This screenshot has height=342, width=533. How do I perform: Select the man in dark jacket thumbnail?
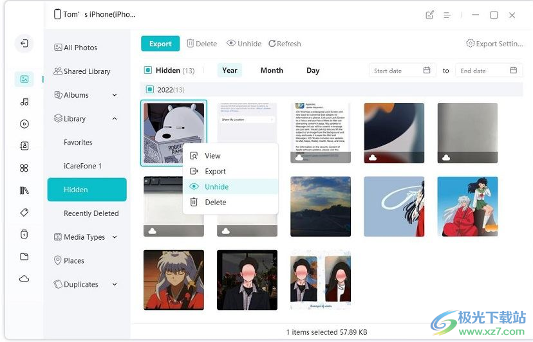tap(247, 280)
